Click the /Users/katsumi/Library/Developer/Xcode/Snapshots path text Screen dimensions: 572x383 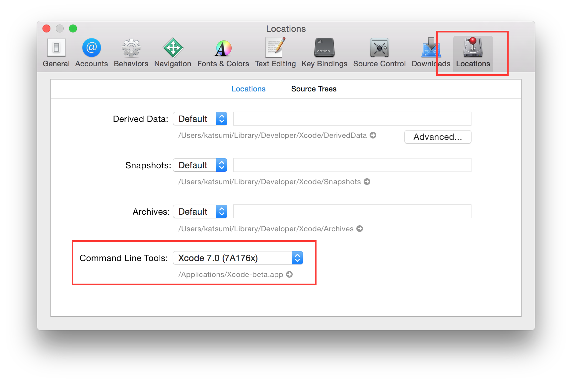click(x=269, y=182)
